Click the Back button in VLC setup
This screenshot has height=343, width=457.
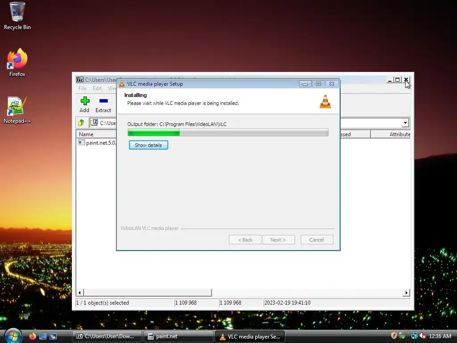tap(245, 240)
